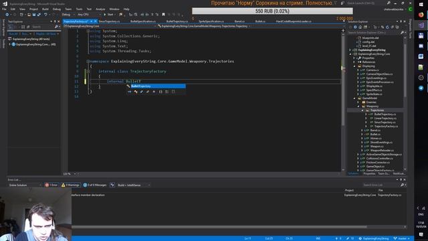Viewport: 428px width, 241px height.
Task: Click the Run All link in Test Explorer
Action: (13, 34)
